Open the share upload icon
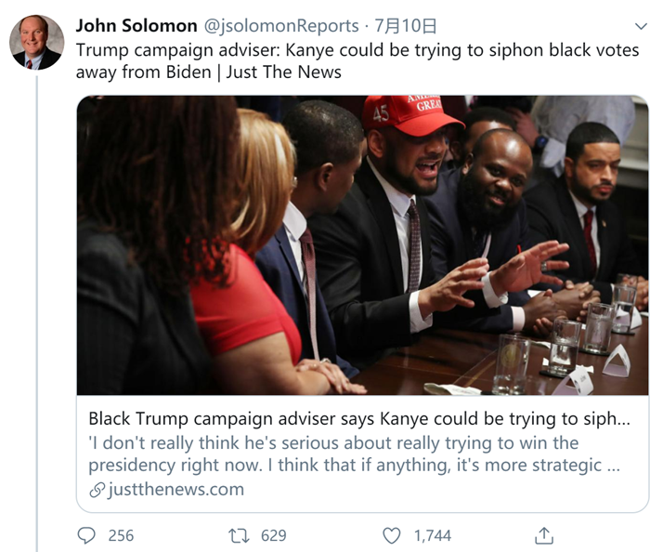 point(544,535)
